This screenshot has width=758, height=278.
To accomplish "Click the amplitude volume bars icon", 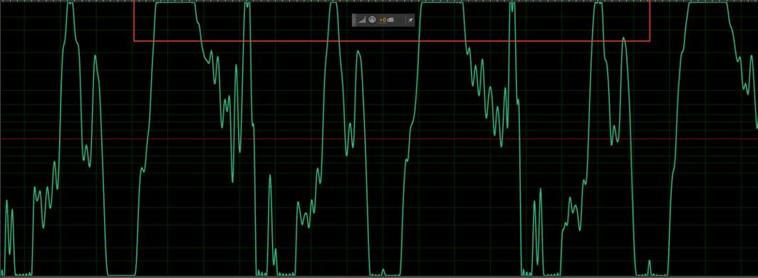I will pos(362,20).
